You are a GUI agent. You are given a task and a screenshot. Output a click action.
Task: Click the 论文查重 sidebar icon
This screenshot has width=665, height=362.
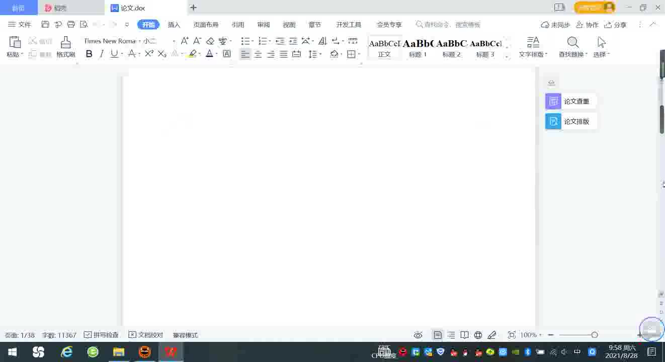click(553, 101)
